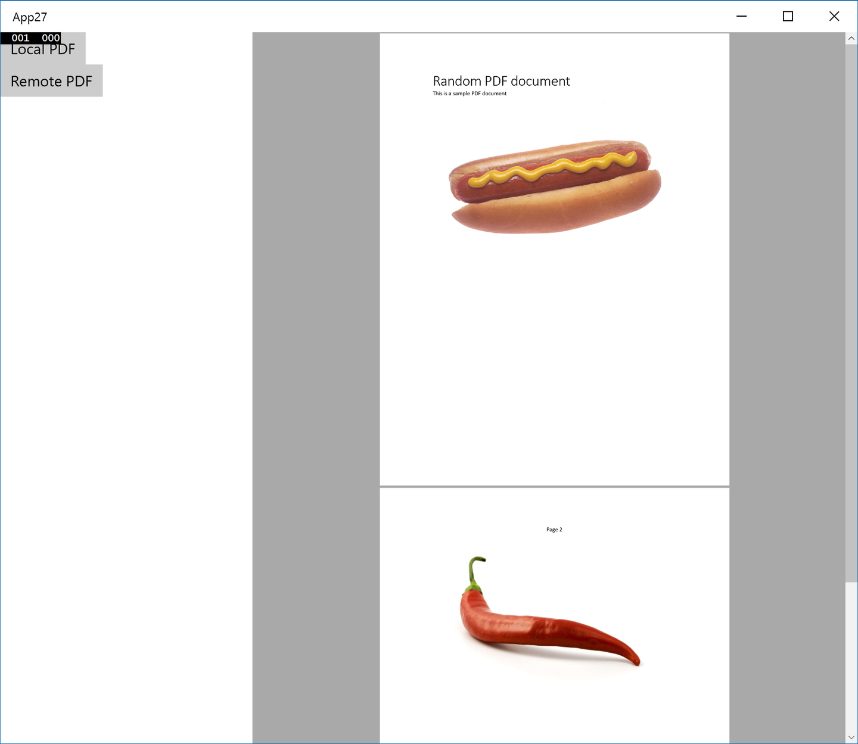Image resolution: width=858 pixels, height=744 pixels.
Task: Click the red chili pepper image
Action: (549, 612)
